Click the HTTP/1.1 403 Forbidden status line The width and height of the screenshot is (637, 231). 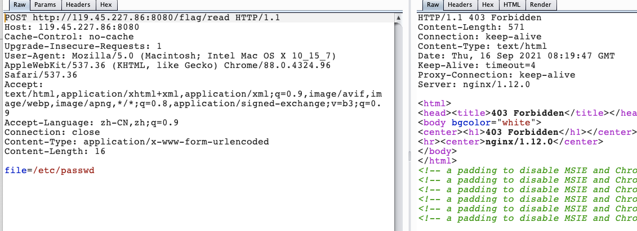479,18
